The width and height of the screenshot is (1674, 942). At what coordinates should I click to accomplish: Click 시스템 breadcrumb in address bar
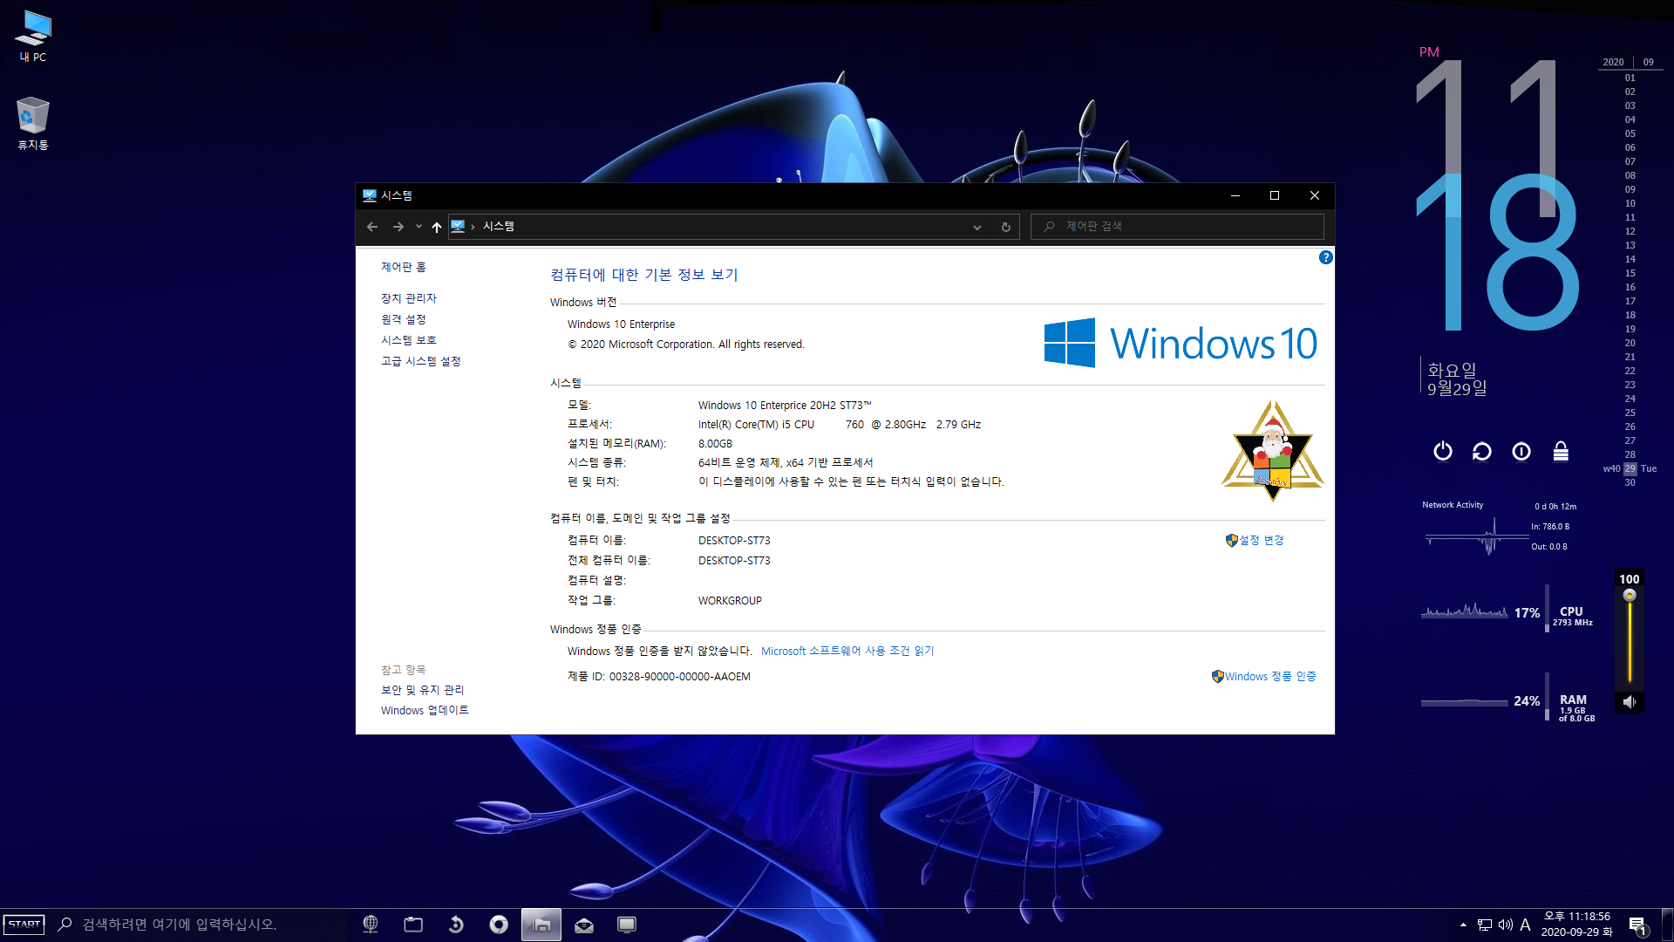(499, 226)
